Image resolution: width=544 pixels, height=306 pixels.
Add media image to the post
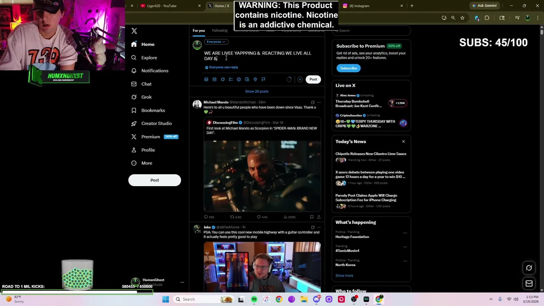pyautogui.click(x=206, y=79)
